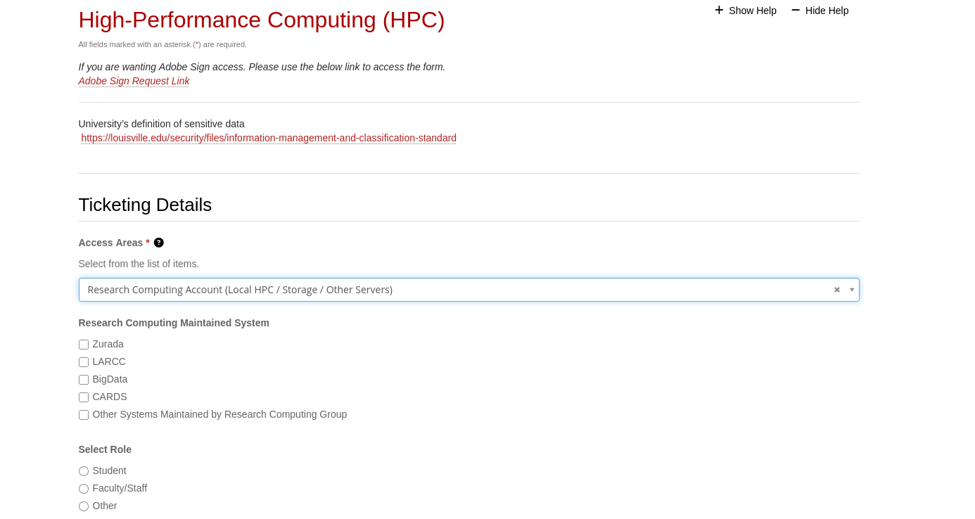
Task: Tick the BigData checkbox
Action: (84, 380)
